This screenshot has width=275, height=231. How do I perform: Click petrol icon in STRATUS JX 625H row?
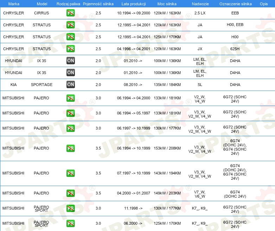tap(70, 49)
